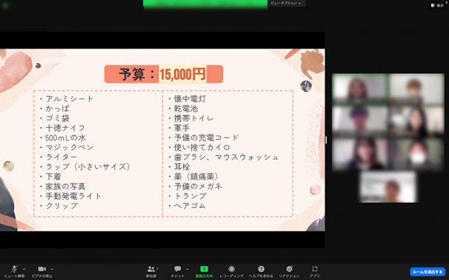Click the blue ルームを退出する leave room button
Screen dimensions: 449x280
427,272
